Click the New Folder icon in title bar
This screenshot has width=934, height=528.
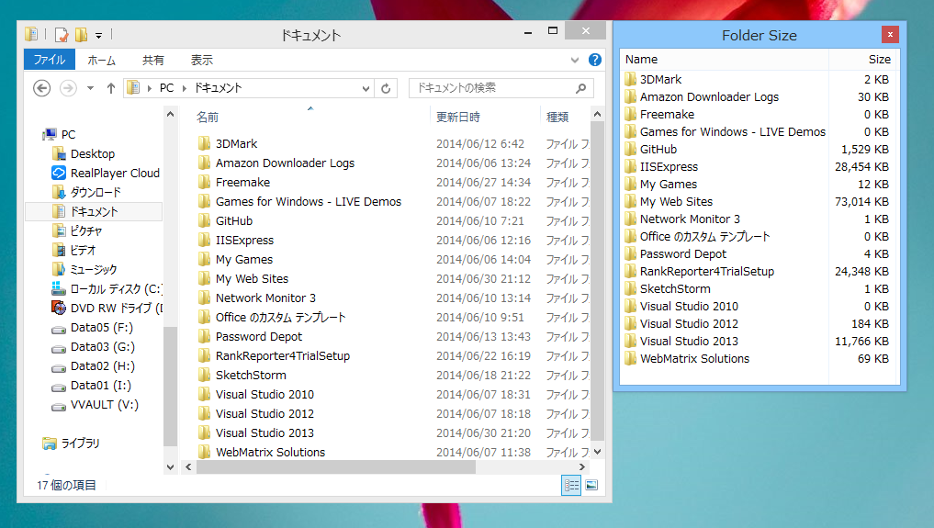click(x=81, y=35)
